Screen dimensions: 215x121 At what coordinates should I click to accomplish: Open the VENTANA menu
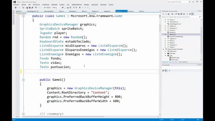[103, 5]
